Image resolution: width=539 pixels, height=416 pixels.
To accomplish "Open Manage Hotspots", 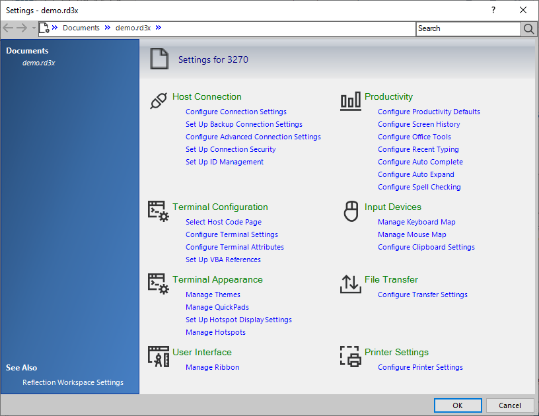I will [x=215, y=332].
